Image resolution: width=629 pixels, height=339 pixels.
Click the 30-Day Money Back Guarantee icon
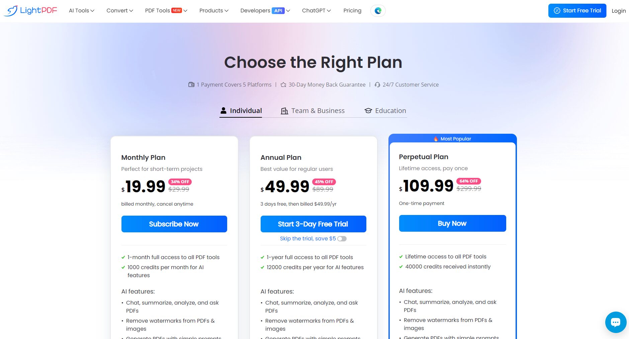click(x=283, y=85)
